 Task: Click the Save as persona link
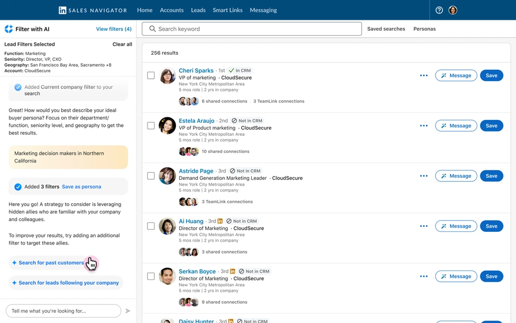coord(81,187)
